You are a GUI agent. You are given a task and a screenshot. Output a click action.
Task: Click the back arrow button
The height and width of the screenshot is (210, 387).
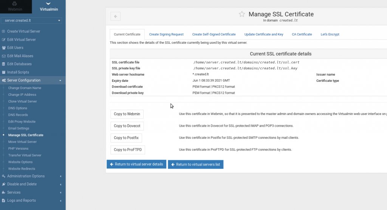tap(116, 17)
